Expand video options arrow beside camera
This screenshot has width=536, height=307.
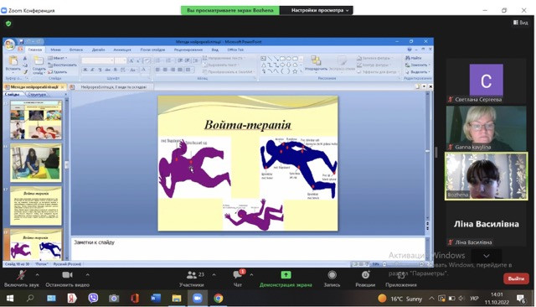(87, 274)
